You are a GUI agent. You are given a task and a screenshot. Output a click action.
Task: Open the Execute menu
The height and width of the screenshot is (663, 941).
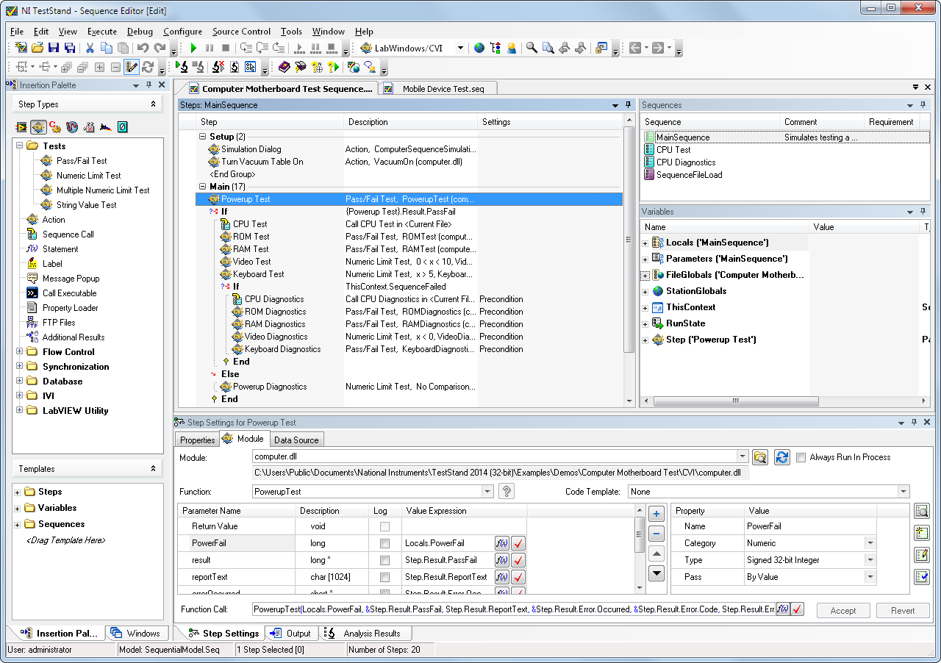101,32
